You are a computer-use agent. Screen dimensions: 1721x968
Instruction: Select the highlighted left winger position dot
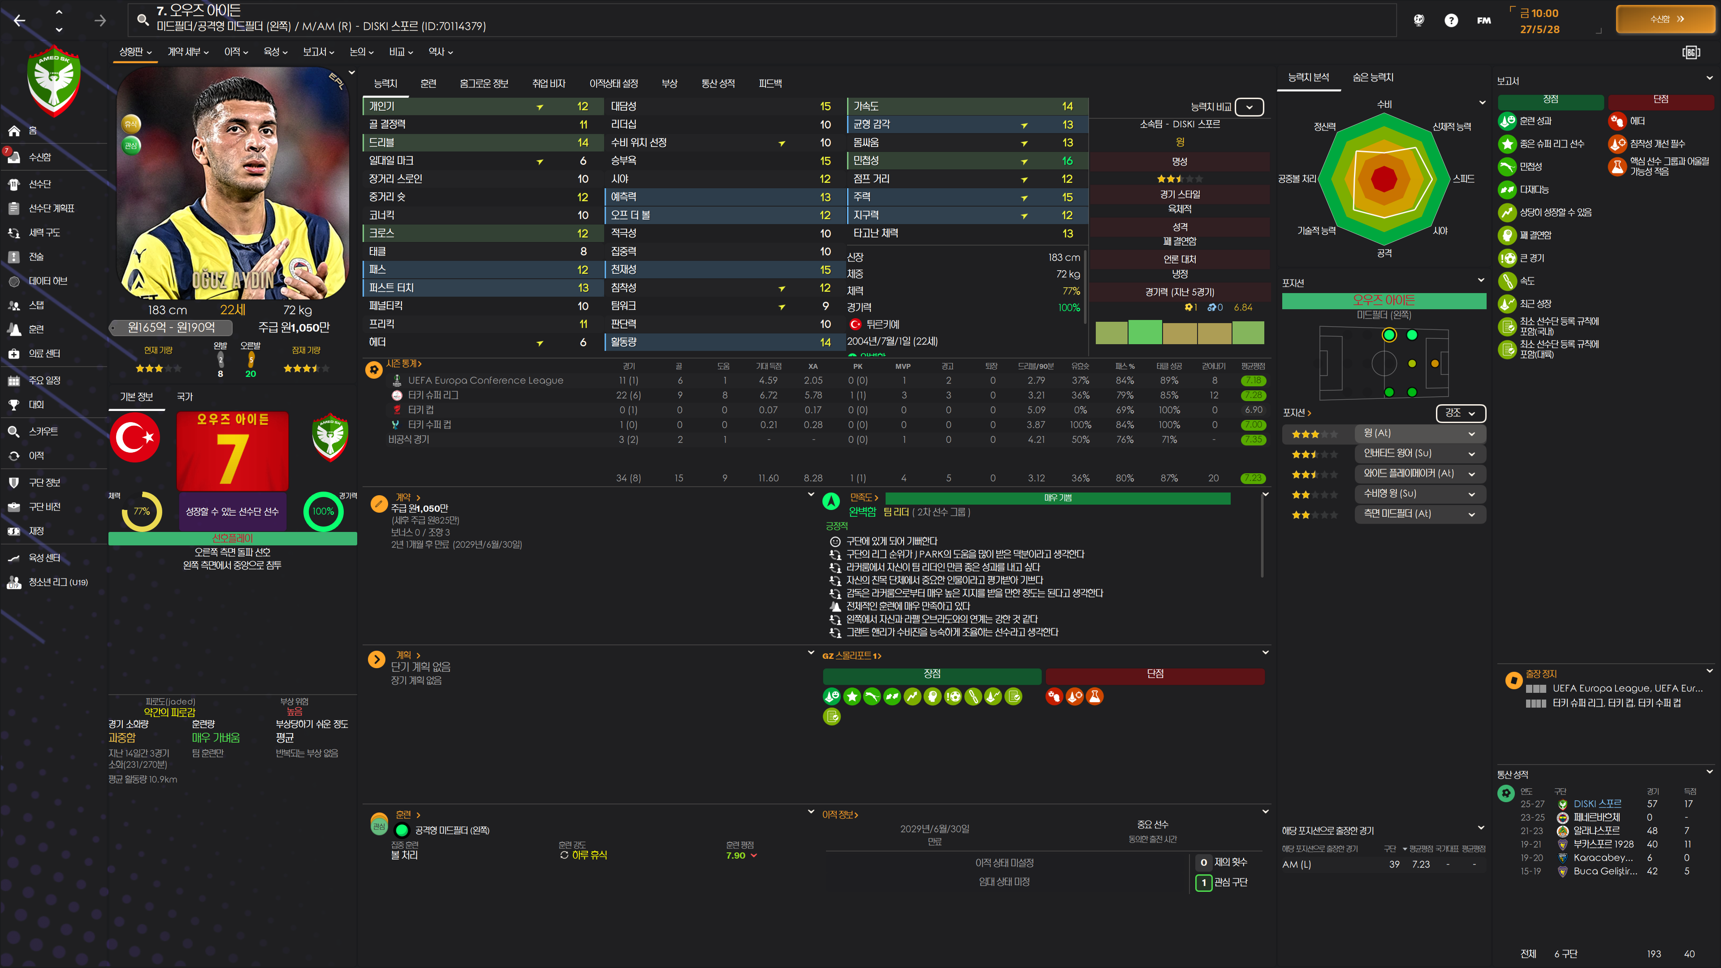tap(1389, 335)
